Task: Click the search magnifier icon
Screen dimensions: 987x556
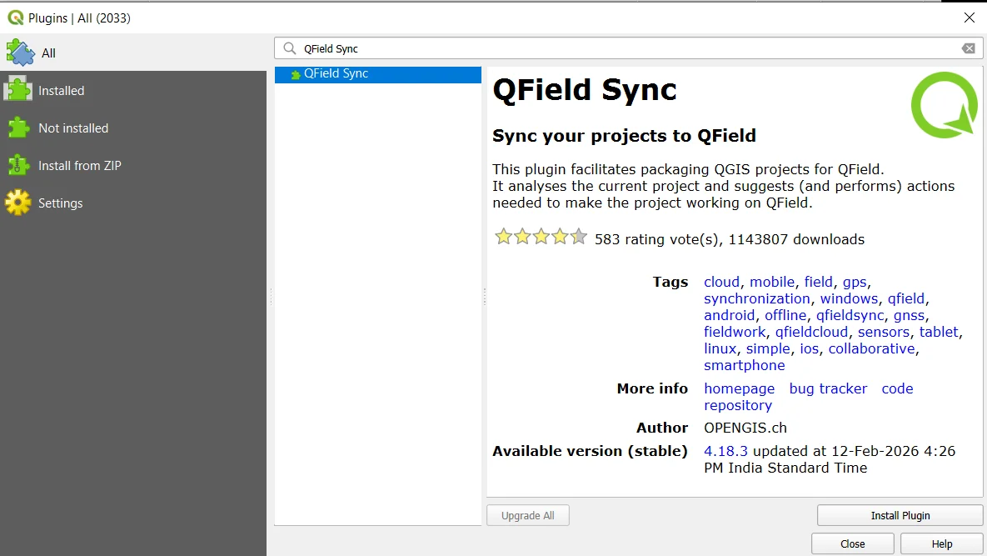Action: pyautogui.click(x=289, y=48)
